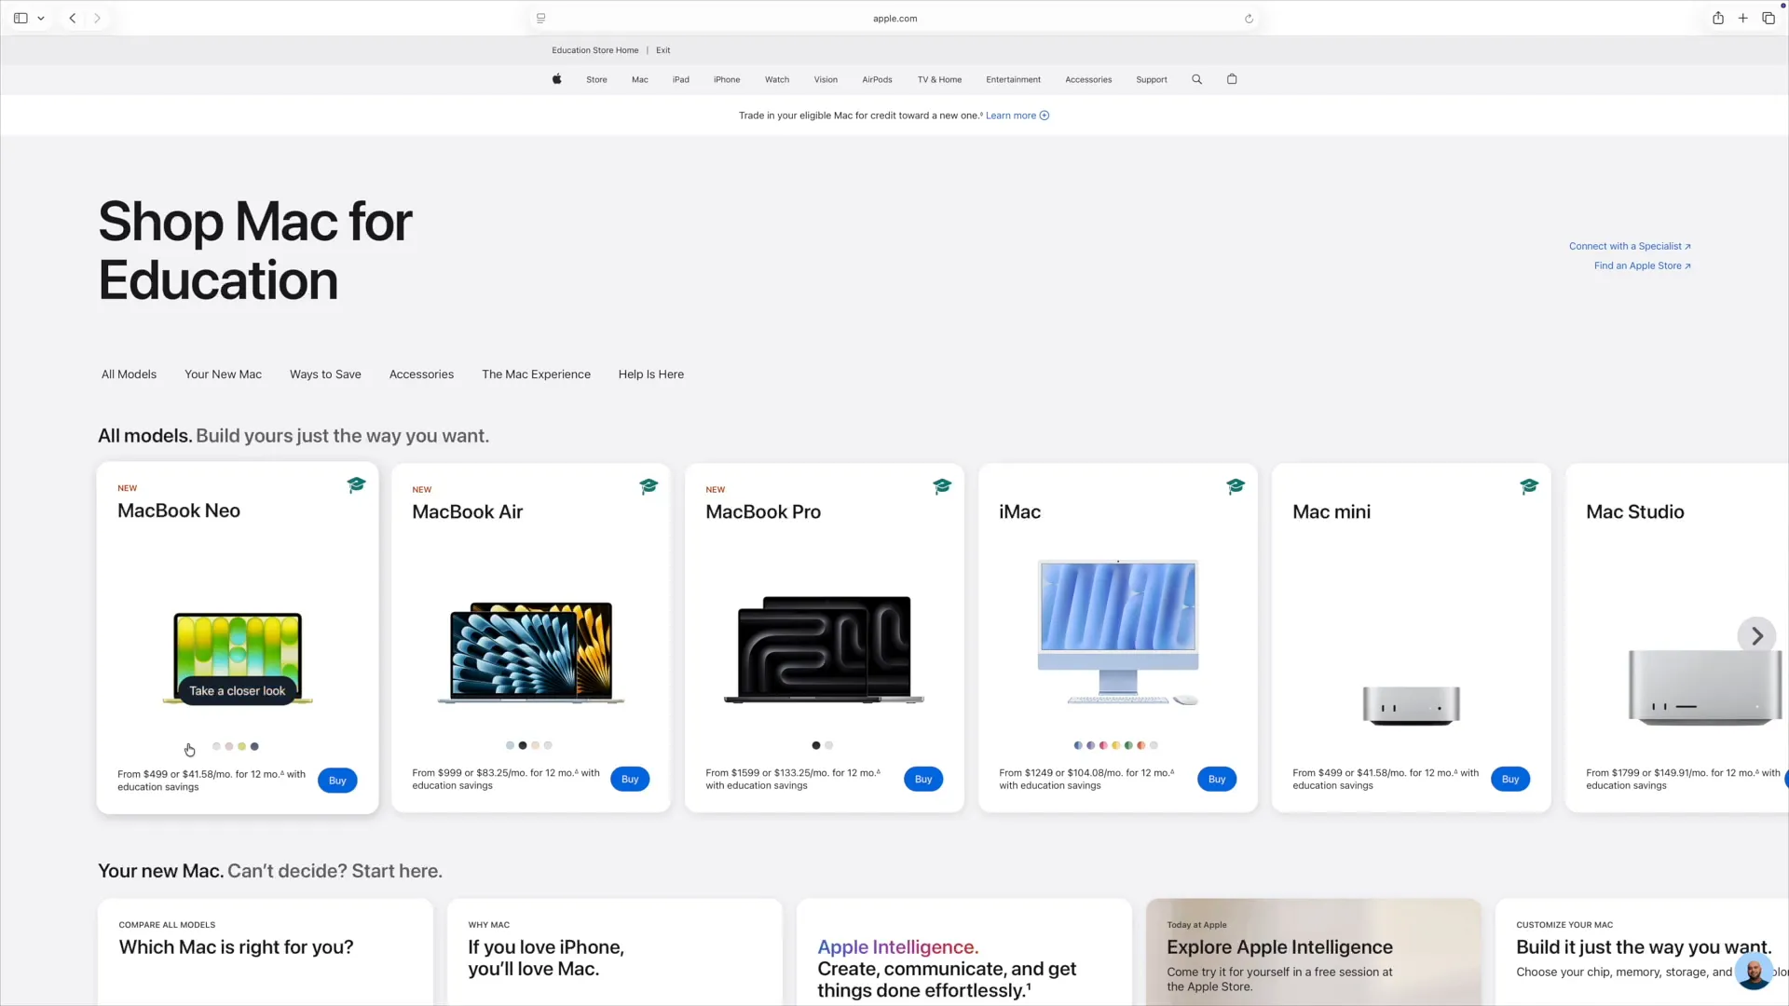This screenshot has width=1789, height=1006.
Task: Select yellow color swatch for MacBook Neo
Action: pos(241,746)
